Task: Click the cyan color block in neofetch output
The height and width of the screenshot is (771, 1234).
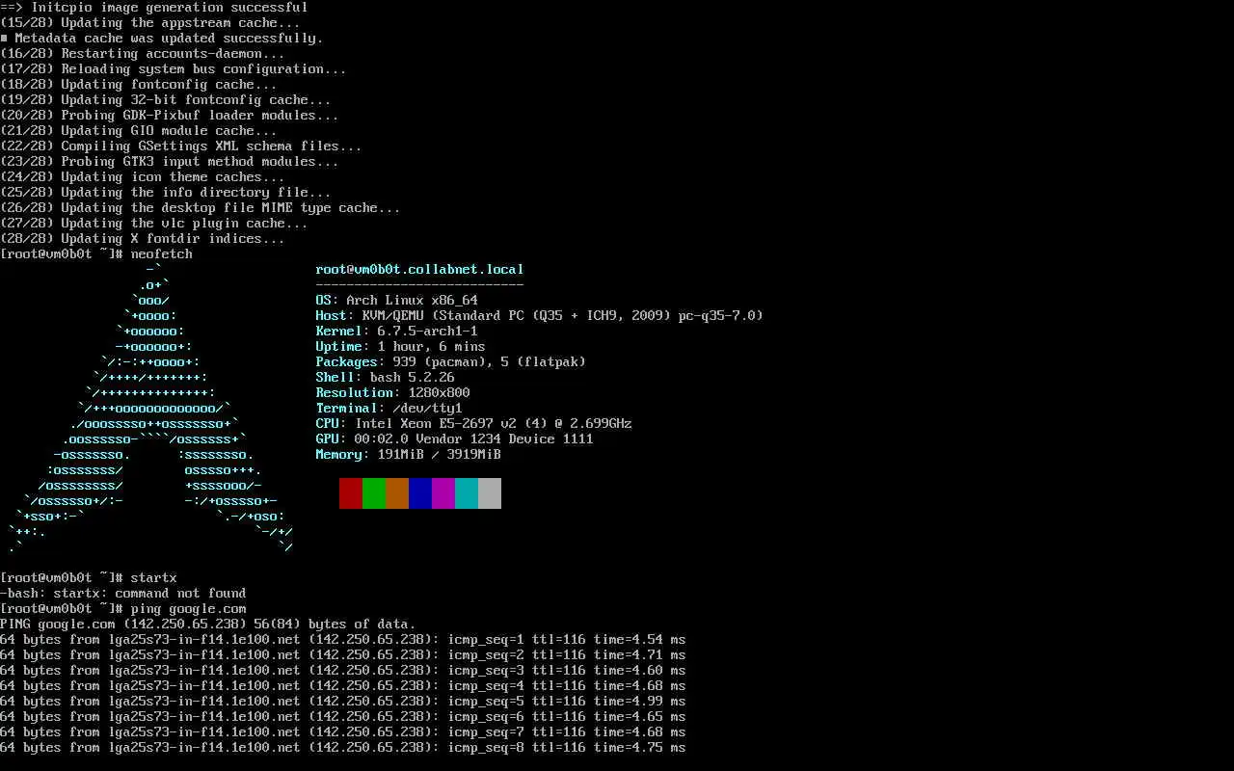Action: [x=467, y=493]
